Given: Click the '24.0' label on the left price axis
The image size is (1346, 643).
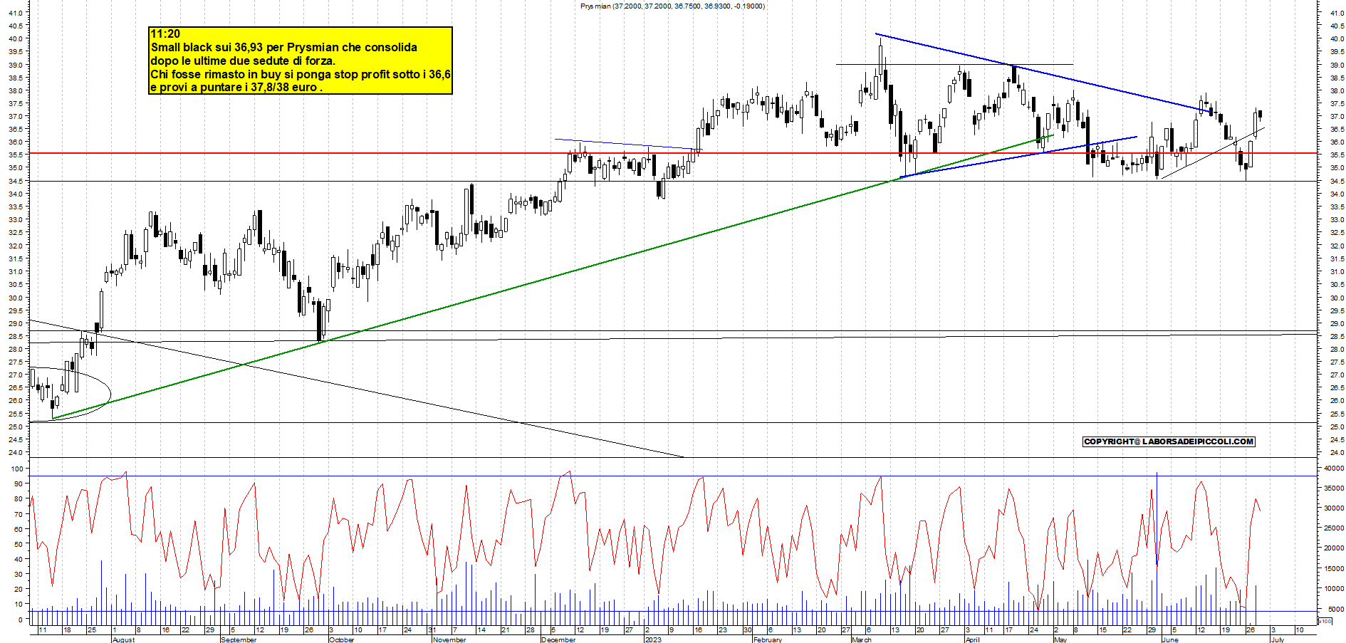Looking at the screenshot, I should point(16,452).
